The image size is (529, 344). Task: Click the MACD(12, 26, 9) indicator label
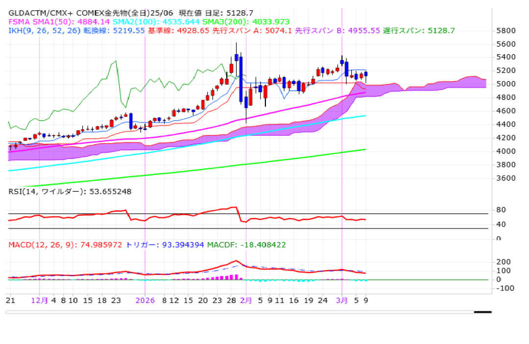click(x=66, y=245)
